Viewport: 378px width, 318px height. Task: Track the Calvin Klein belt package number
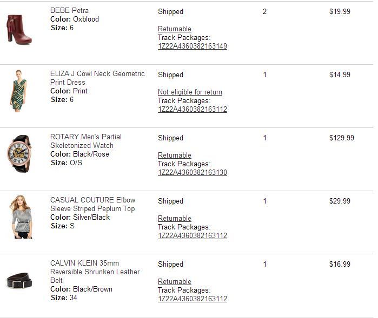192,299
